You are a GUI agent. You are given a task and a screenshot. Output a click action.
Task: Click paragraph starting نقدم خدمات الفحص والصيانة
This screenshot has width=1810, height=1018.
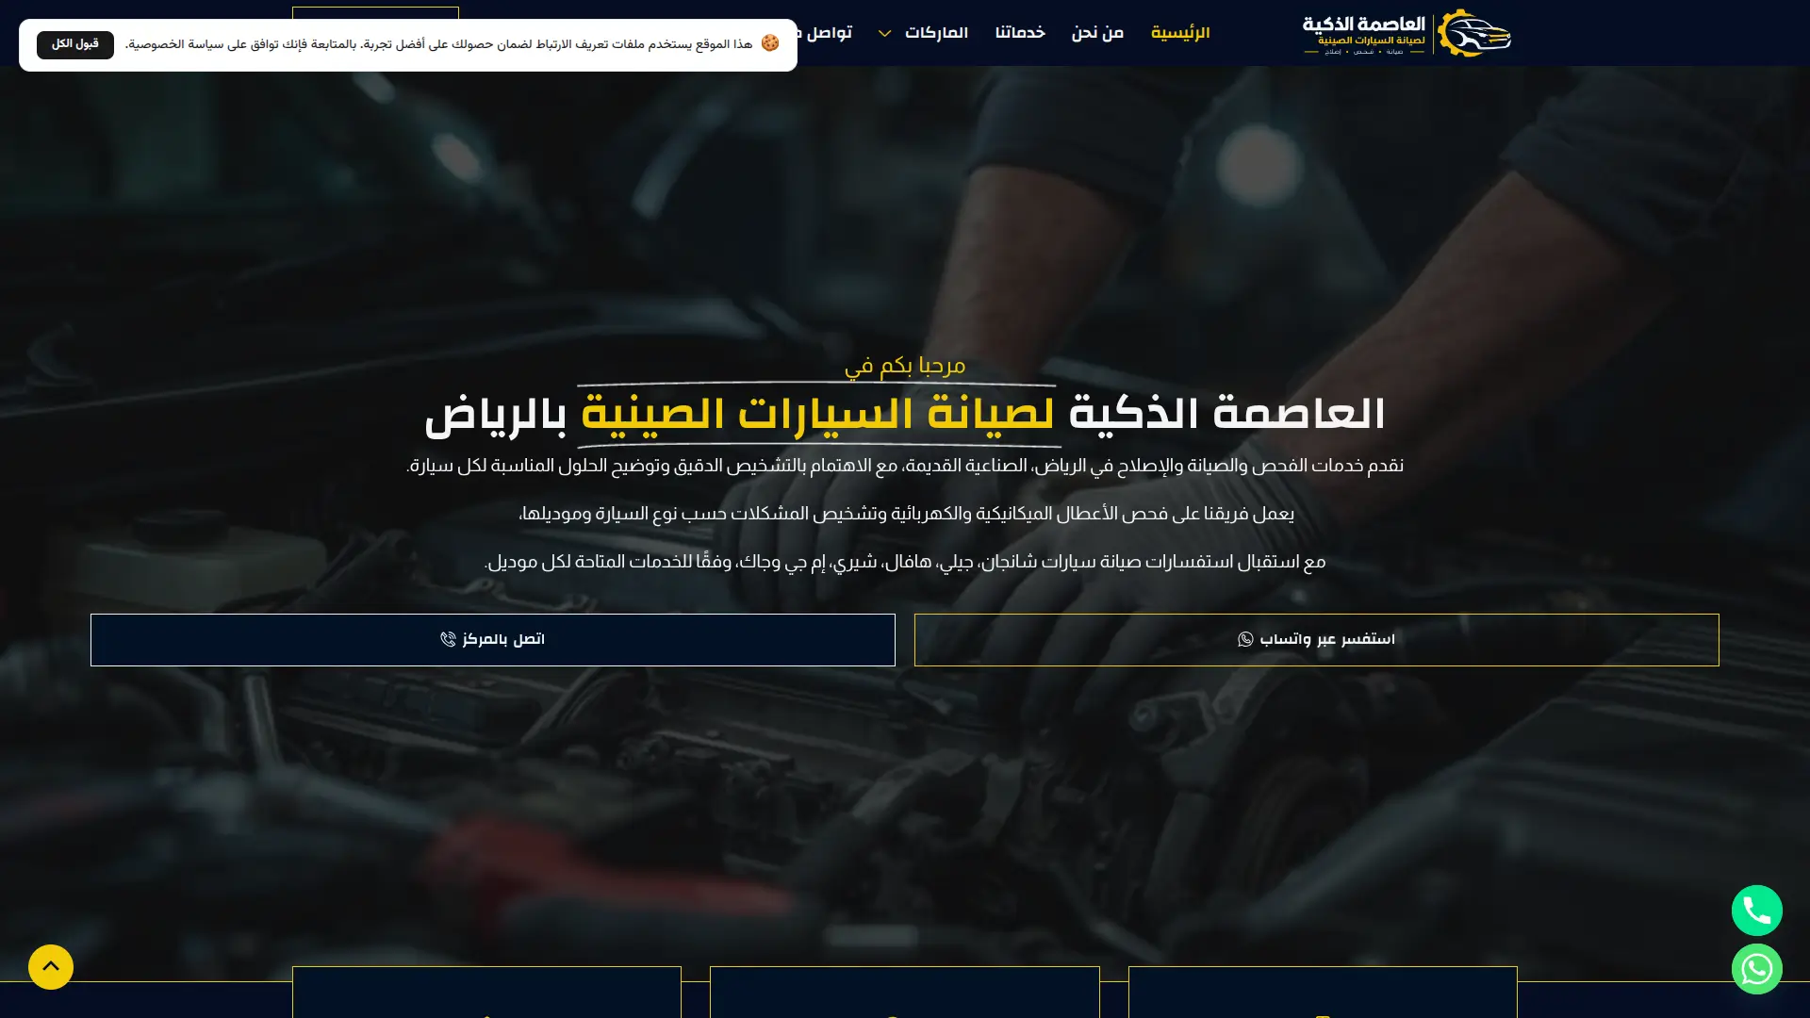(x=905, y=466)
